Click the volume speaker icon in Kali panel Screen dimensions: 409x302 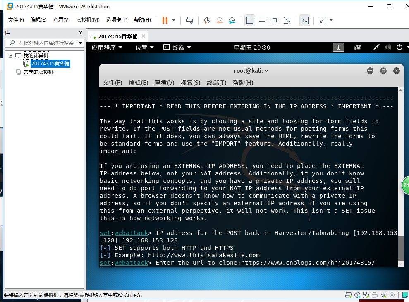pyautogui.click(x=387, y=47)
